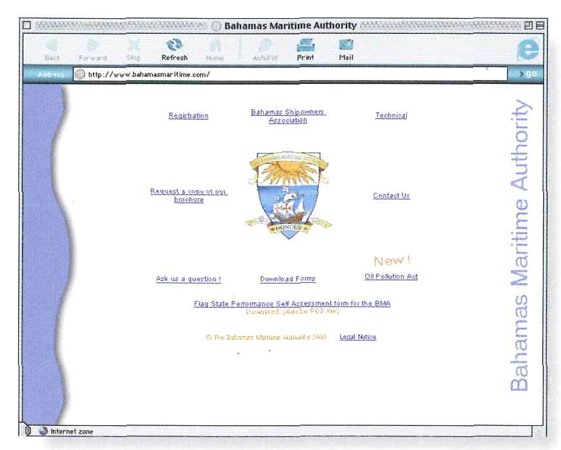This screenshot has width=561, height=450.
Task: Click the window zoom box in title bar
Action: (x=528, y=25)
